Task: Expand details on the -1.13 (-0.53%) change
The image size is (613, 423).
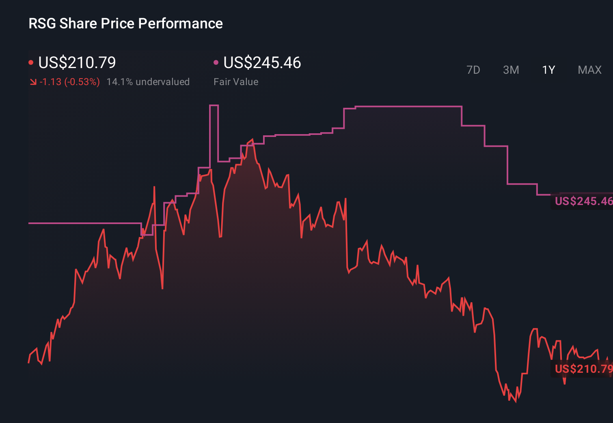Action: pyautogui.click(x=69, y=81)
